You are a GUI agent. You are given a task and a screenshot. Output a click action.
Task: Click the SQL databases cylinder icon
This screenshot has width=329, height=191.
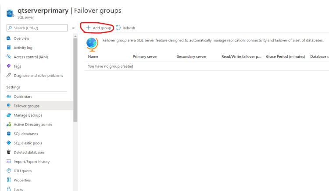click(x=9, y=134)
